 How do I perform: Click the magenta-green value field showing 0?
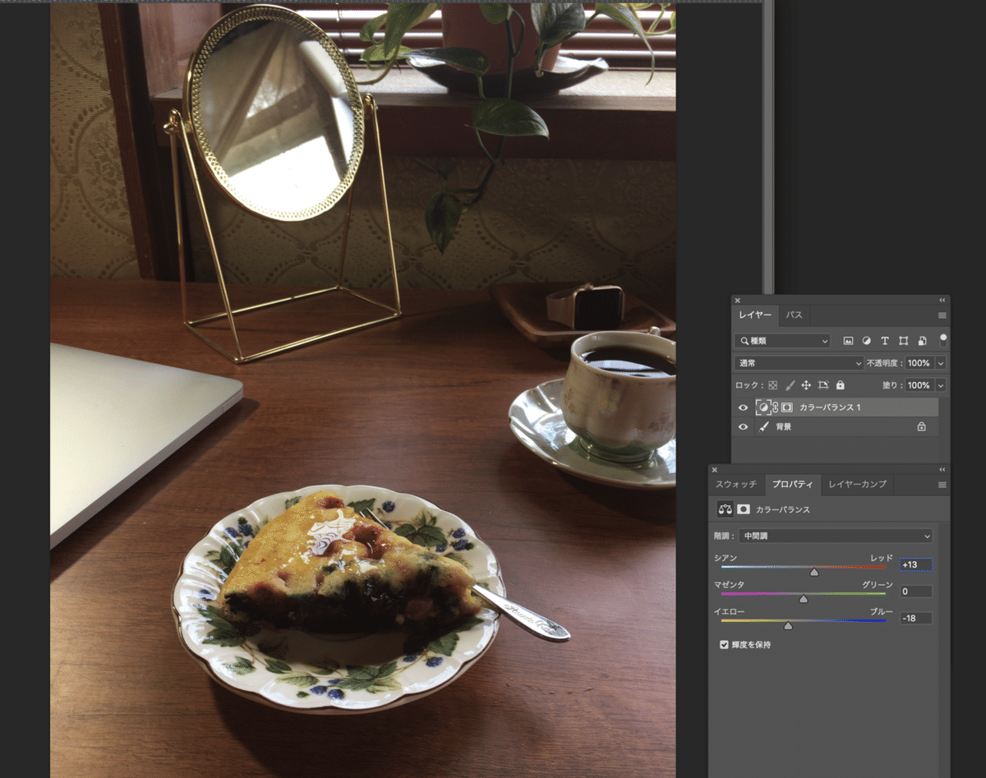point(916,592)
